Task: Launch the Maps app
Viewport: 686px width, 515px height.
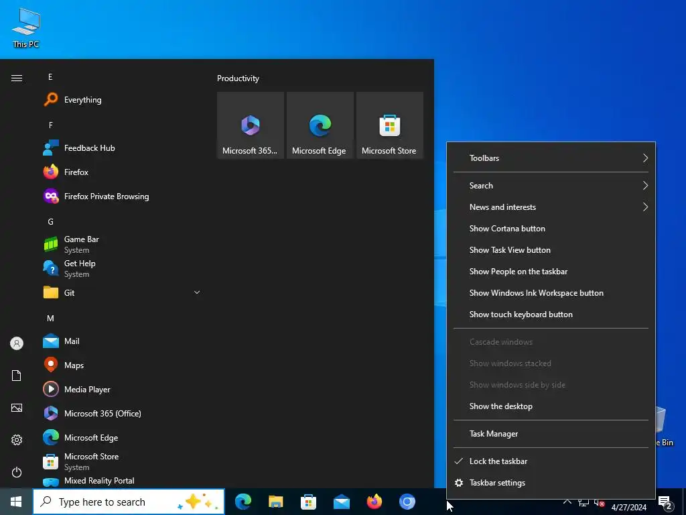Action: point(121,365)
